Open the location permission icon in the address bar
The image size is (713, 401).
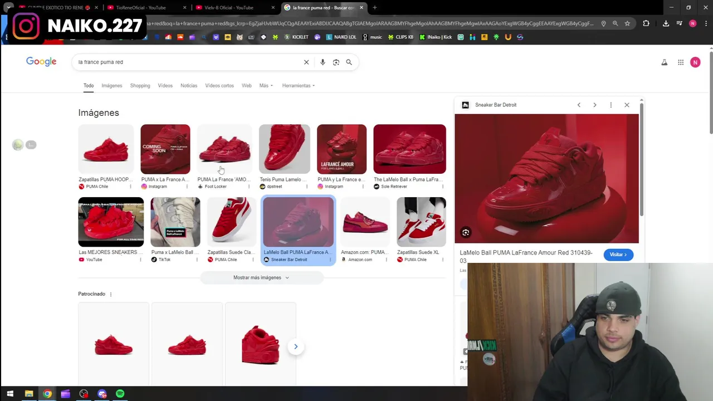(x=603, y=23)
